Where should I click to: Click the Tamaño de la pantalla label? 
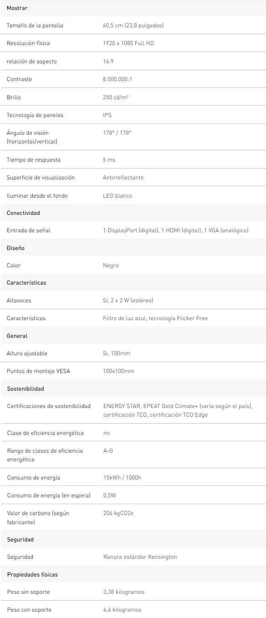click(35, 26)
